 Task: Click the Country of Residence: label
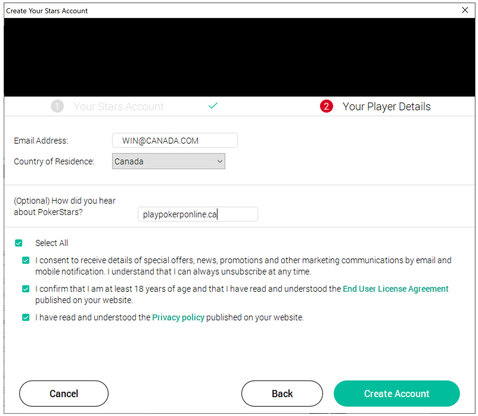coord(54,161)
